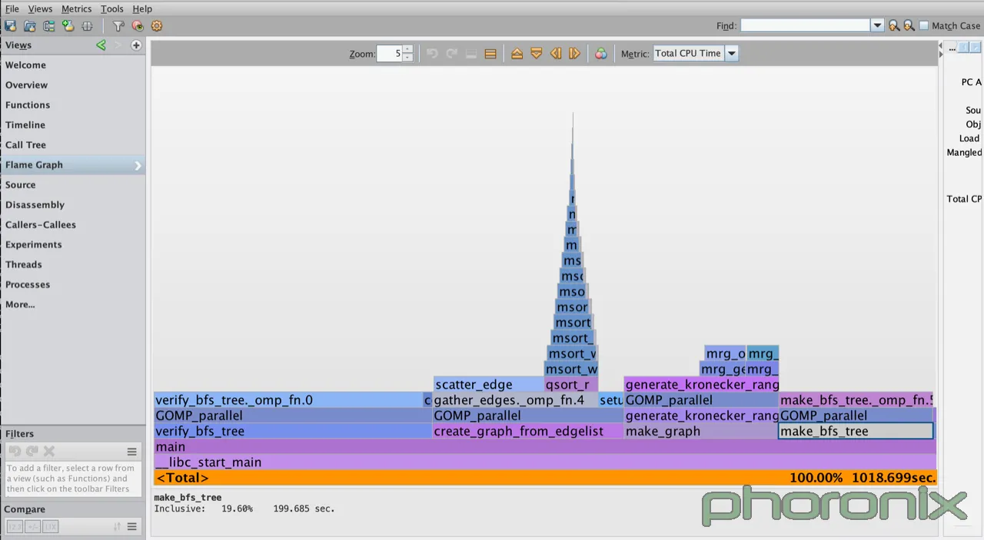Open the function colors chooser icon
This screenshot has width=984, height=540.
tap(601, 54)
